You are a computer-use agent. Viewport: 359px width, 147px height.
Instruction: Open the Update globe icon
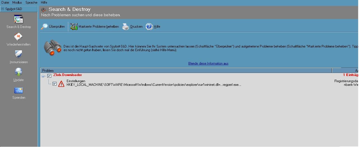[x=18, y=72]
